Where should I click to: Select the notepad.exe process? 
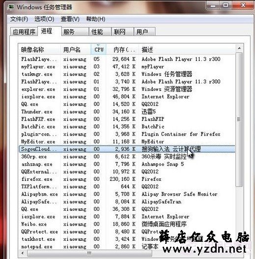coord(127,247)
